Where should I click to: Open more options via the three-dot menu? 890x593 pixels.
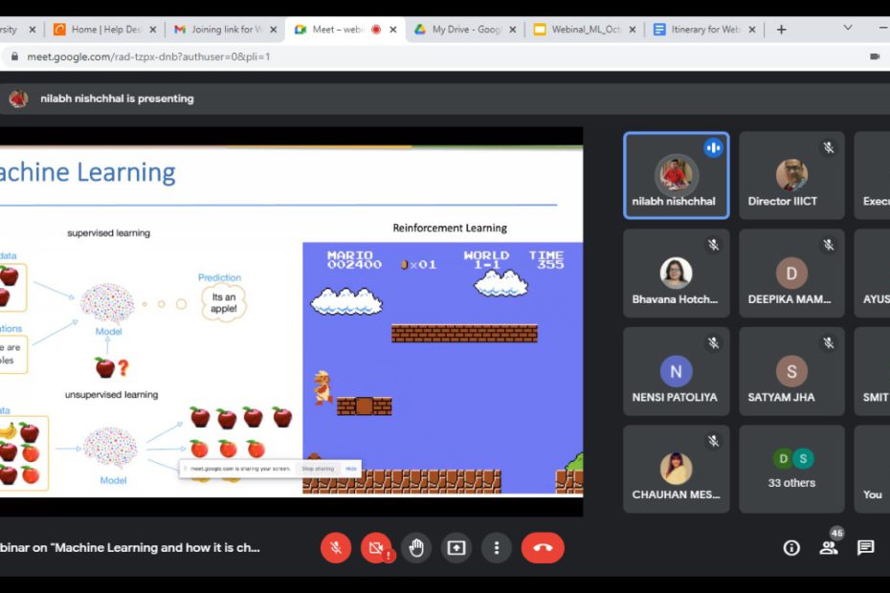coord(496,548)
